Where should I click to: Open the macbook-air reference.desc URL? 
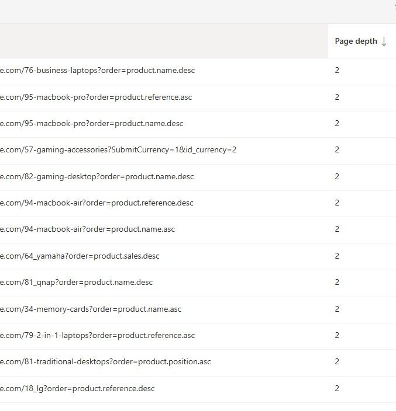click(x=97, y=203)
